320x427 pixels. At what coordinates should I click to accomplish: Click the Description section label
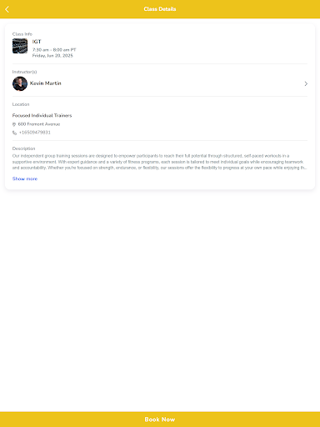pos(23,148)
